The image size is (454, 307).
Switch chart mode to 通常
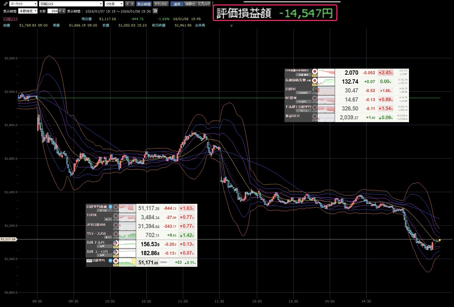pyautogui.click(x=177, y=4)
